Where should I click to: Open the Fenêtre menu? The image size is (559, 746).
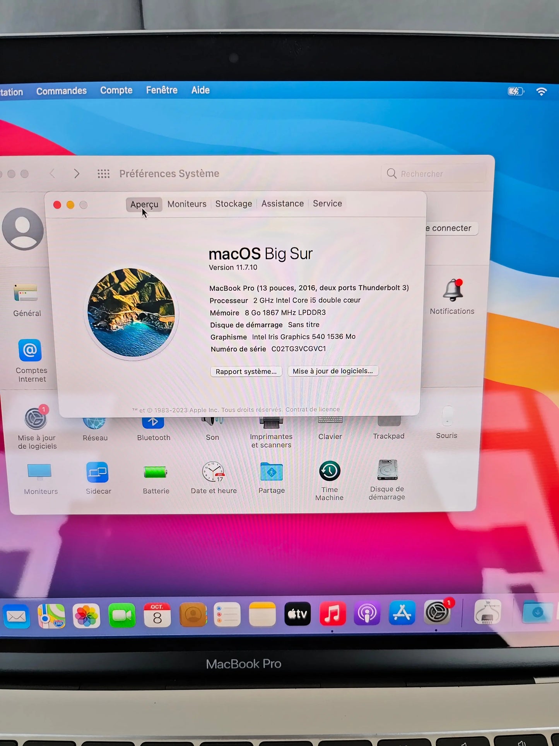click(x=162, y=90)
